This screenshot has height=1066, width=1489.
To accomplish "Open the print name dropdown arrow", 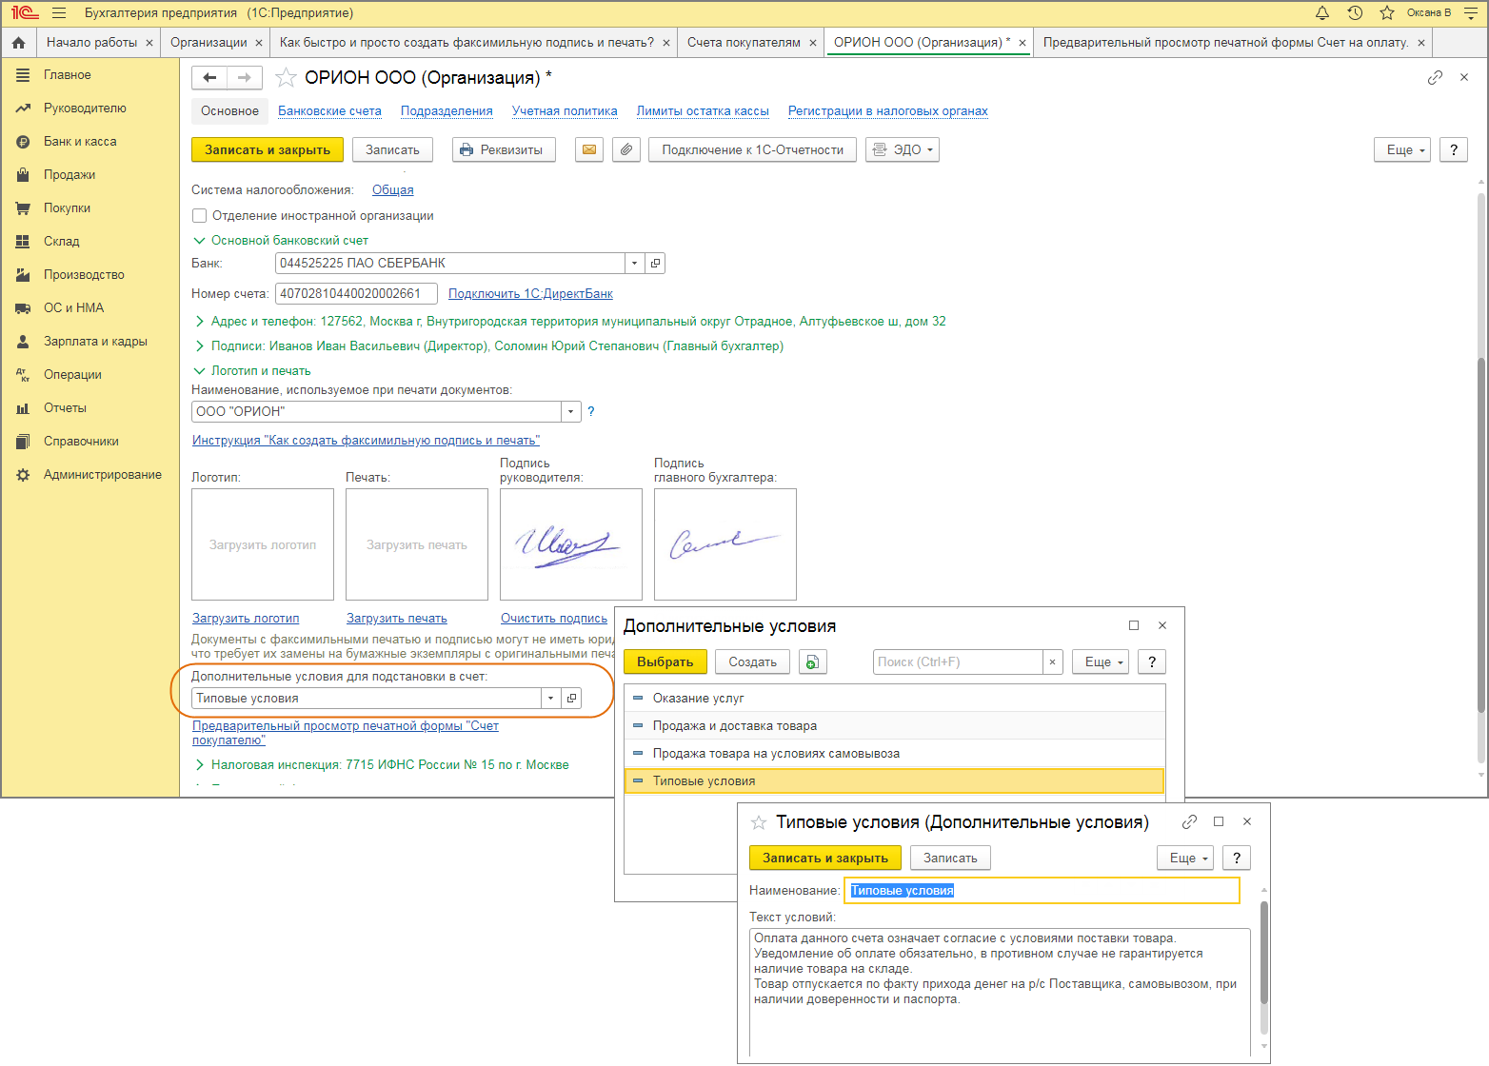I will [570, 412].
